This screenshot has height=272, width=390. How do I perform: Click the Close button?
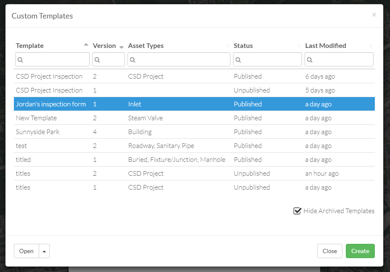click(329, 251)
